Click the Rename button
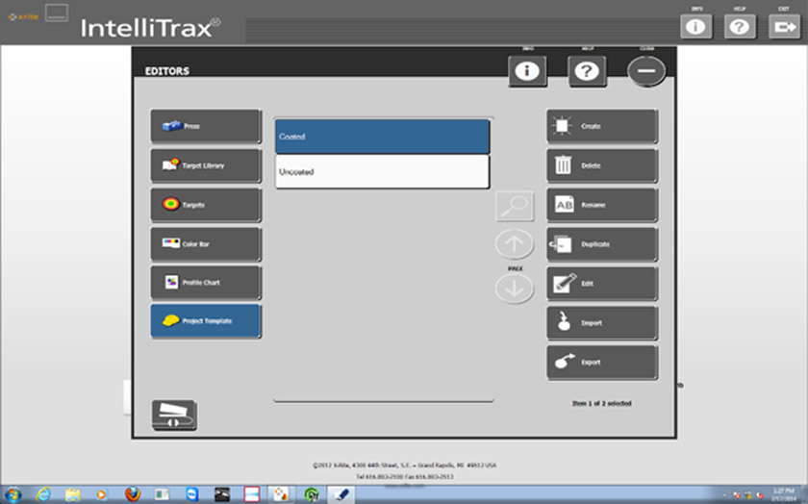Screen dimensions: 808x504 [x=602, y=205]
